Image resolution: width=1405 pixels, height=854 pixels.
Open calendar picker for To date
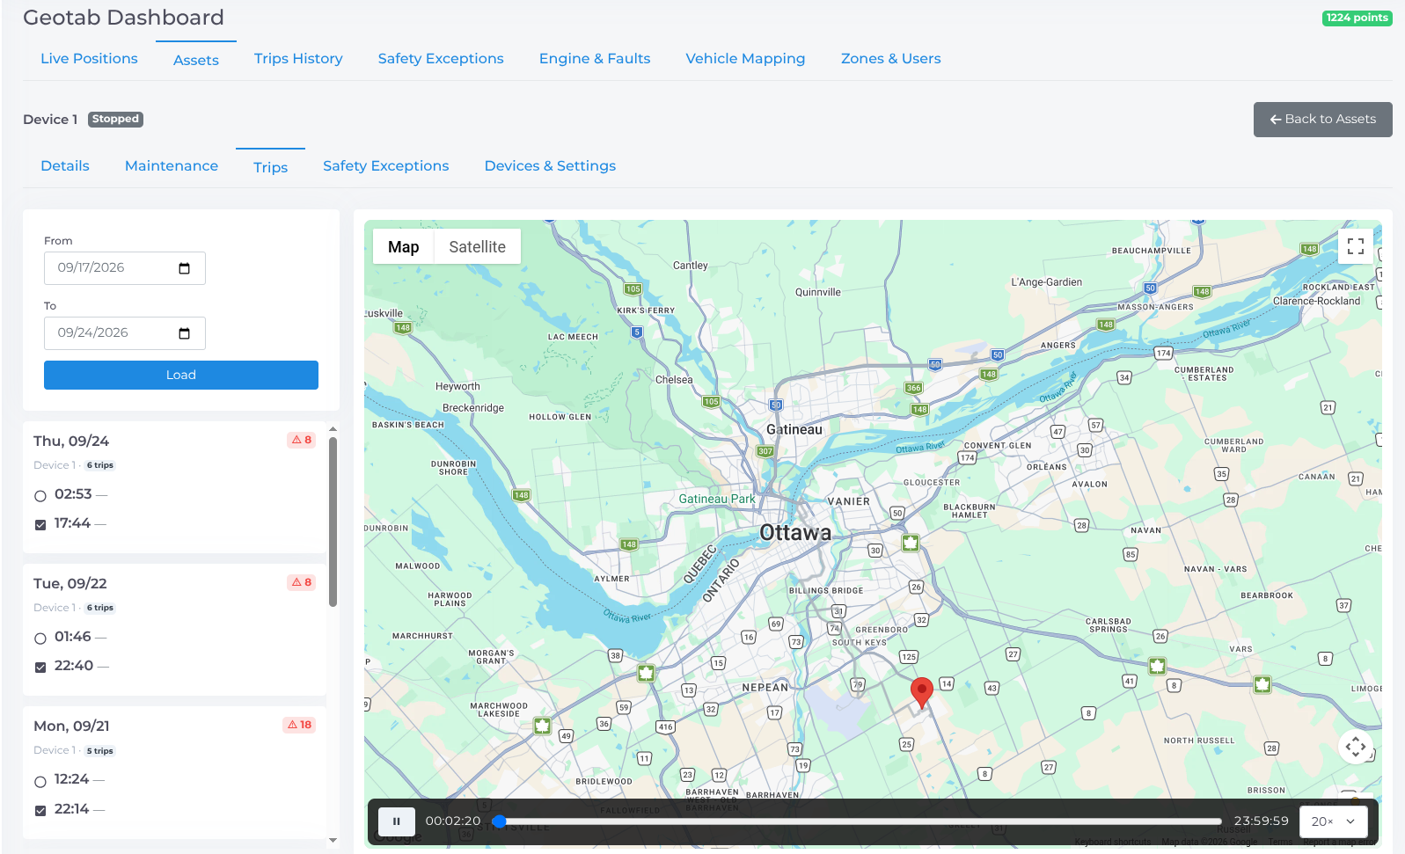[x=184, y=333]
